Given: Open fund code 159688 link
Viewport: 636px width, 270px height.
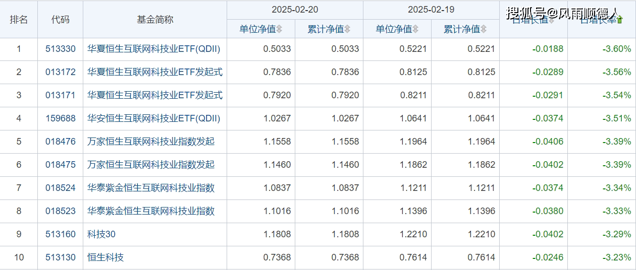Looking at the screenshot, I should 61,118.
